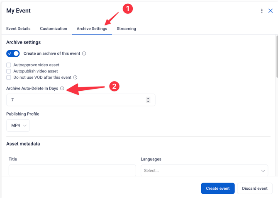Check Autoapprove video asset
This screenshot has height=198, width=278.
point(9,65)
